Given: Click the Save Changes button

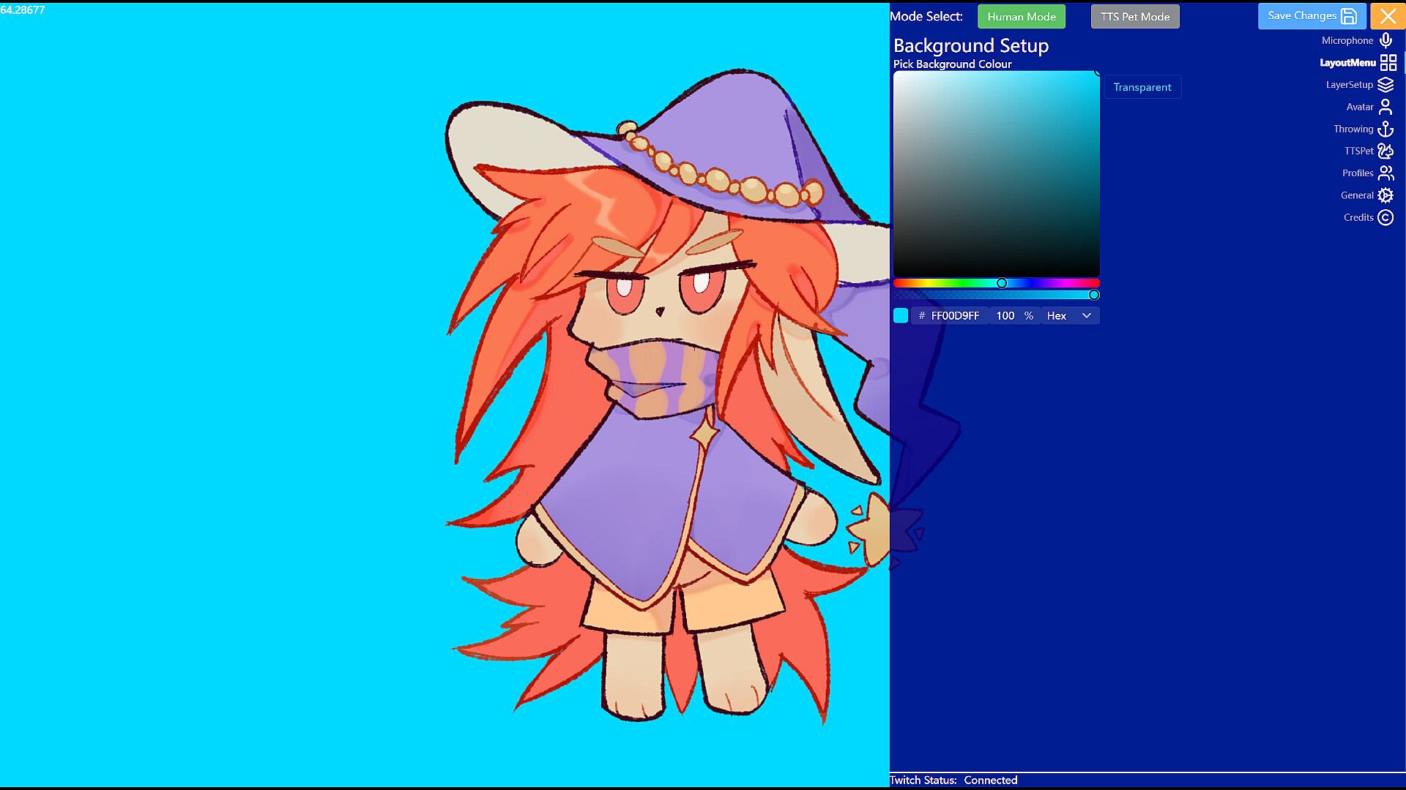Looking at the screenshot, I should click(1311, 16).
